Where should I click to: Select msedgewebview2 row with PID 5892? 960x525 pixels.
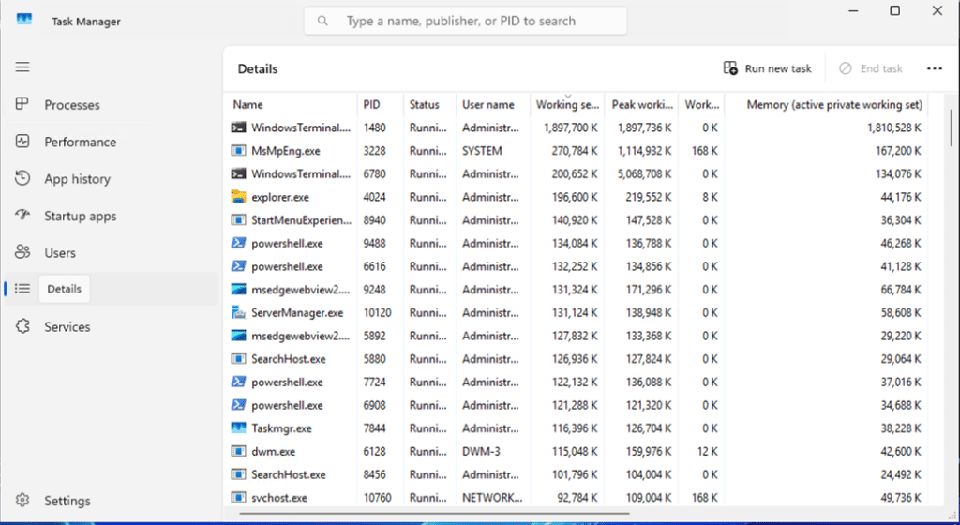tap(576, 336)
